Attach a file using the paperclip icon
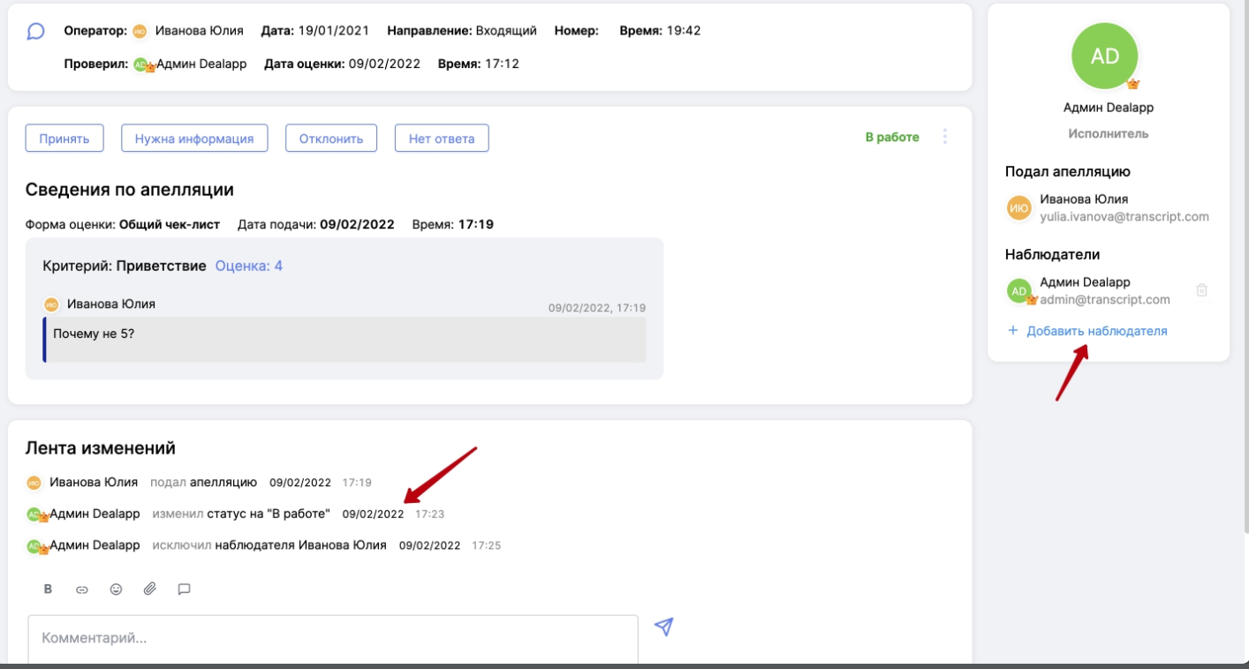The width and height of the screenshot is (1249, 669). pyautogui.click(x=150, y=590)
